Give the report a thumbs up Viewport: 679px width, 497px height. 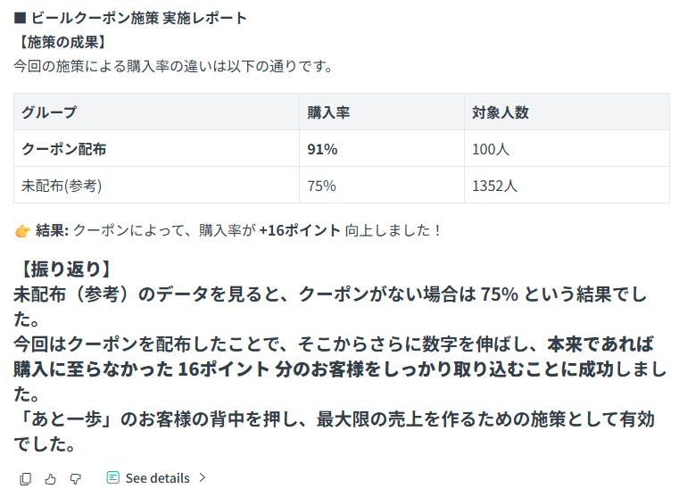[50, 479]
